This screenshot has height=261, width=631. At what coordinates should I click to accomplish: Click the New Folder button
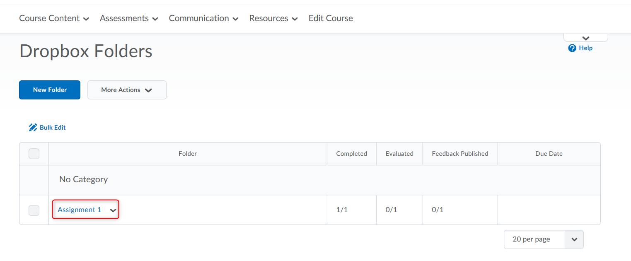click(x=50, y=90)
